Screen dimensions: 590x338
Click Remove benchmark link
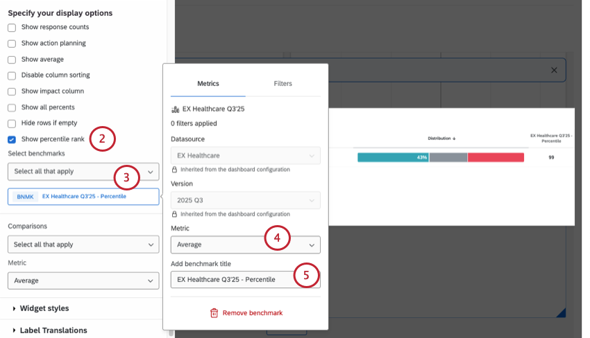pyautogui.click(x=253, y=313)
